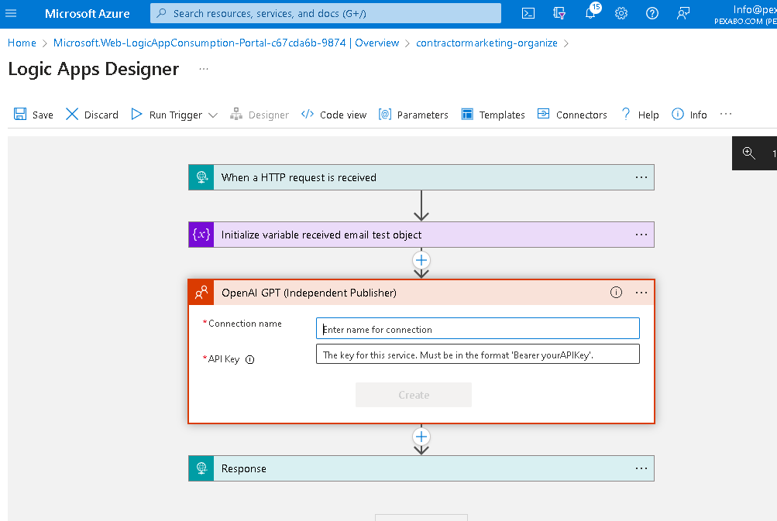Open the more options ellipsis on OpenAI GPT
Viewport: 777px width, 521px height.
click(641, 293)
